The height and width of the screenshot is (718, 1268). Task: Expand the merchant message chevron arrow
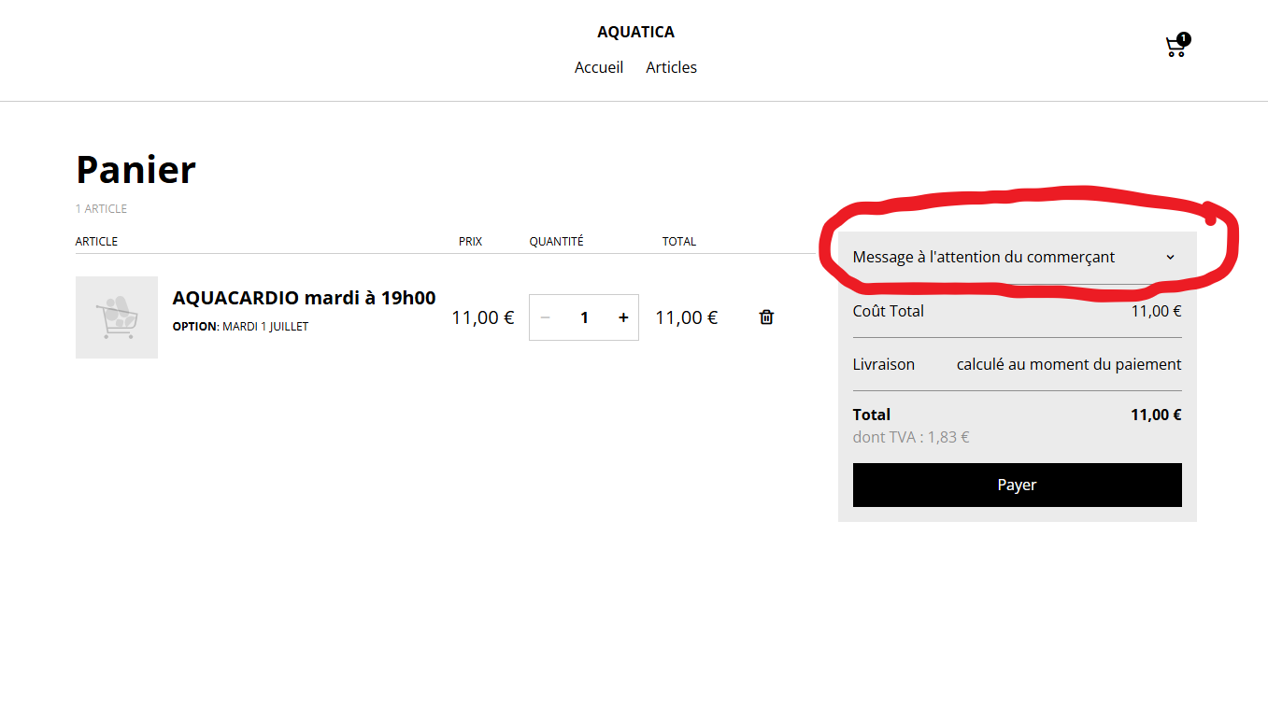pos(1170,258)
